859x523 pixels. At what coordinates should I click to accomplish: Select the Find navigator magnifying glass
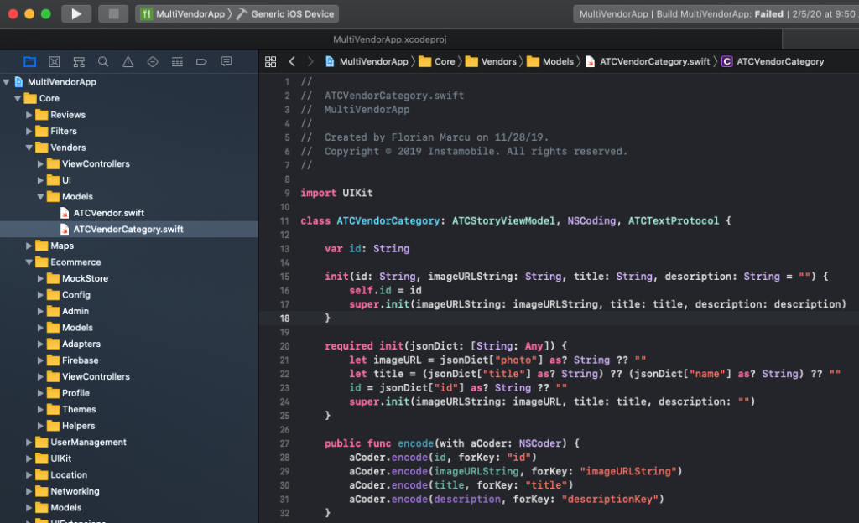click(x=103, y=62)
